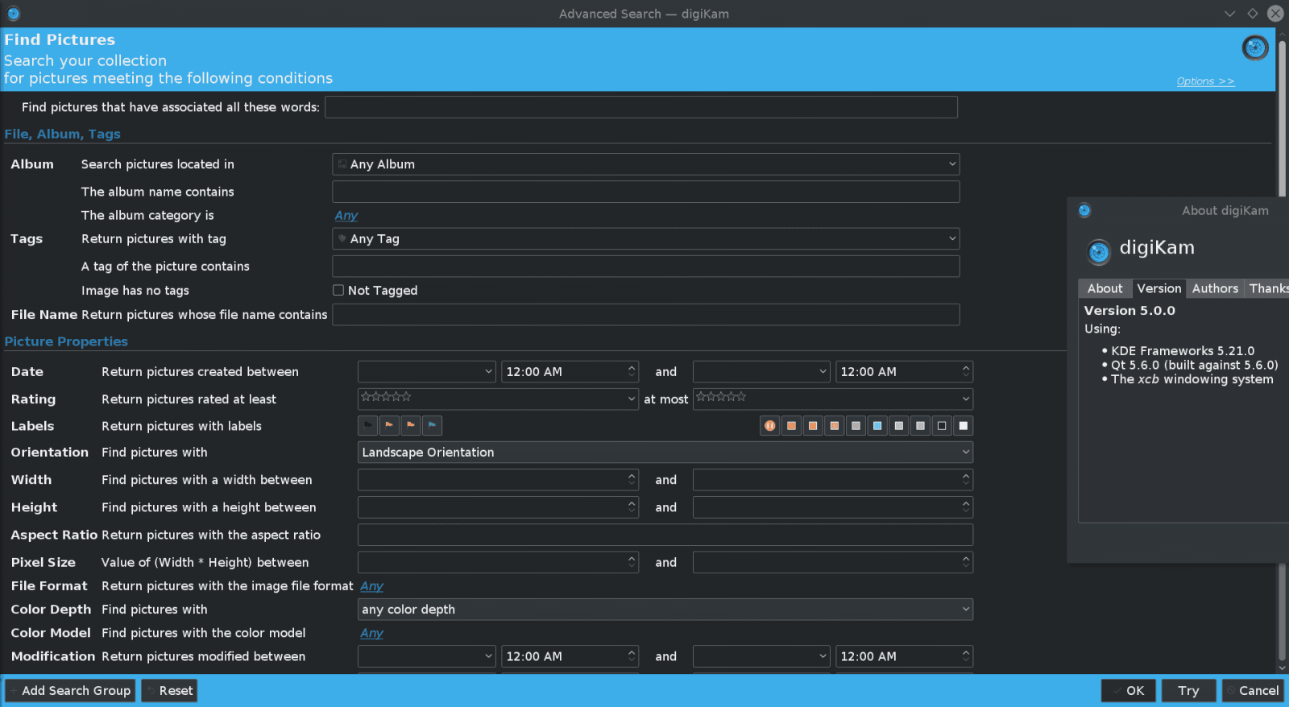Open the created-between end date dropdown

(x=761, y=371)
